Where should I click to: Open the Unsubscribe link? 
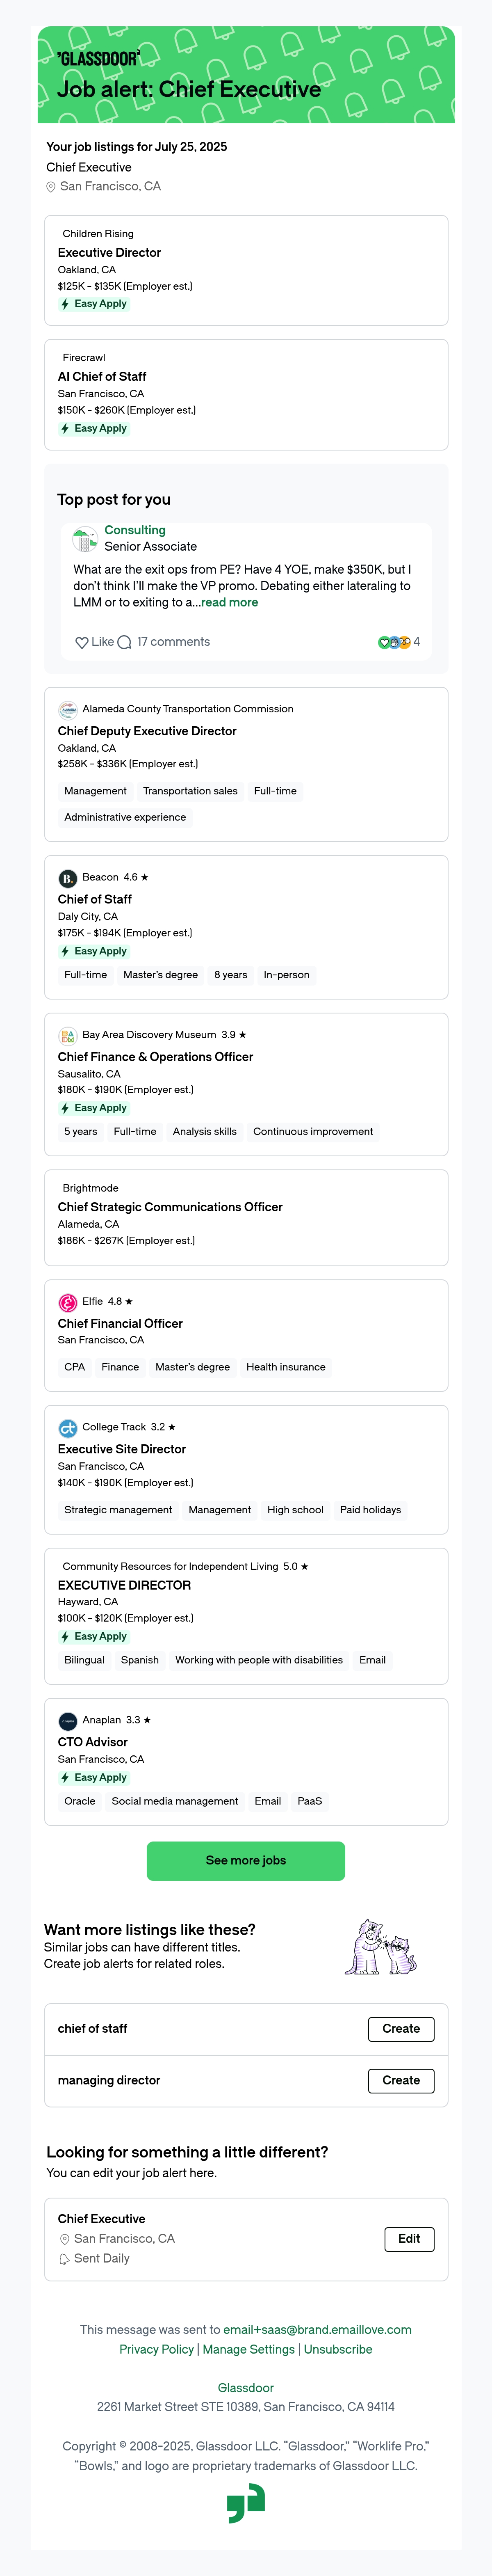[x=338, y=2349]
